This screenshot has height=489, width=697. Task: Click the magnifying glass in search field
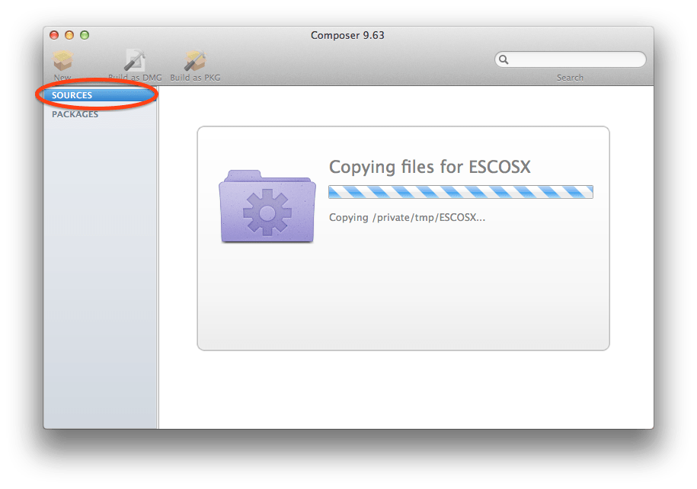coord(504,59)
